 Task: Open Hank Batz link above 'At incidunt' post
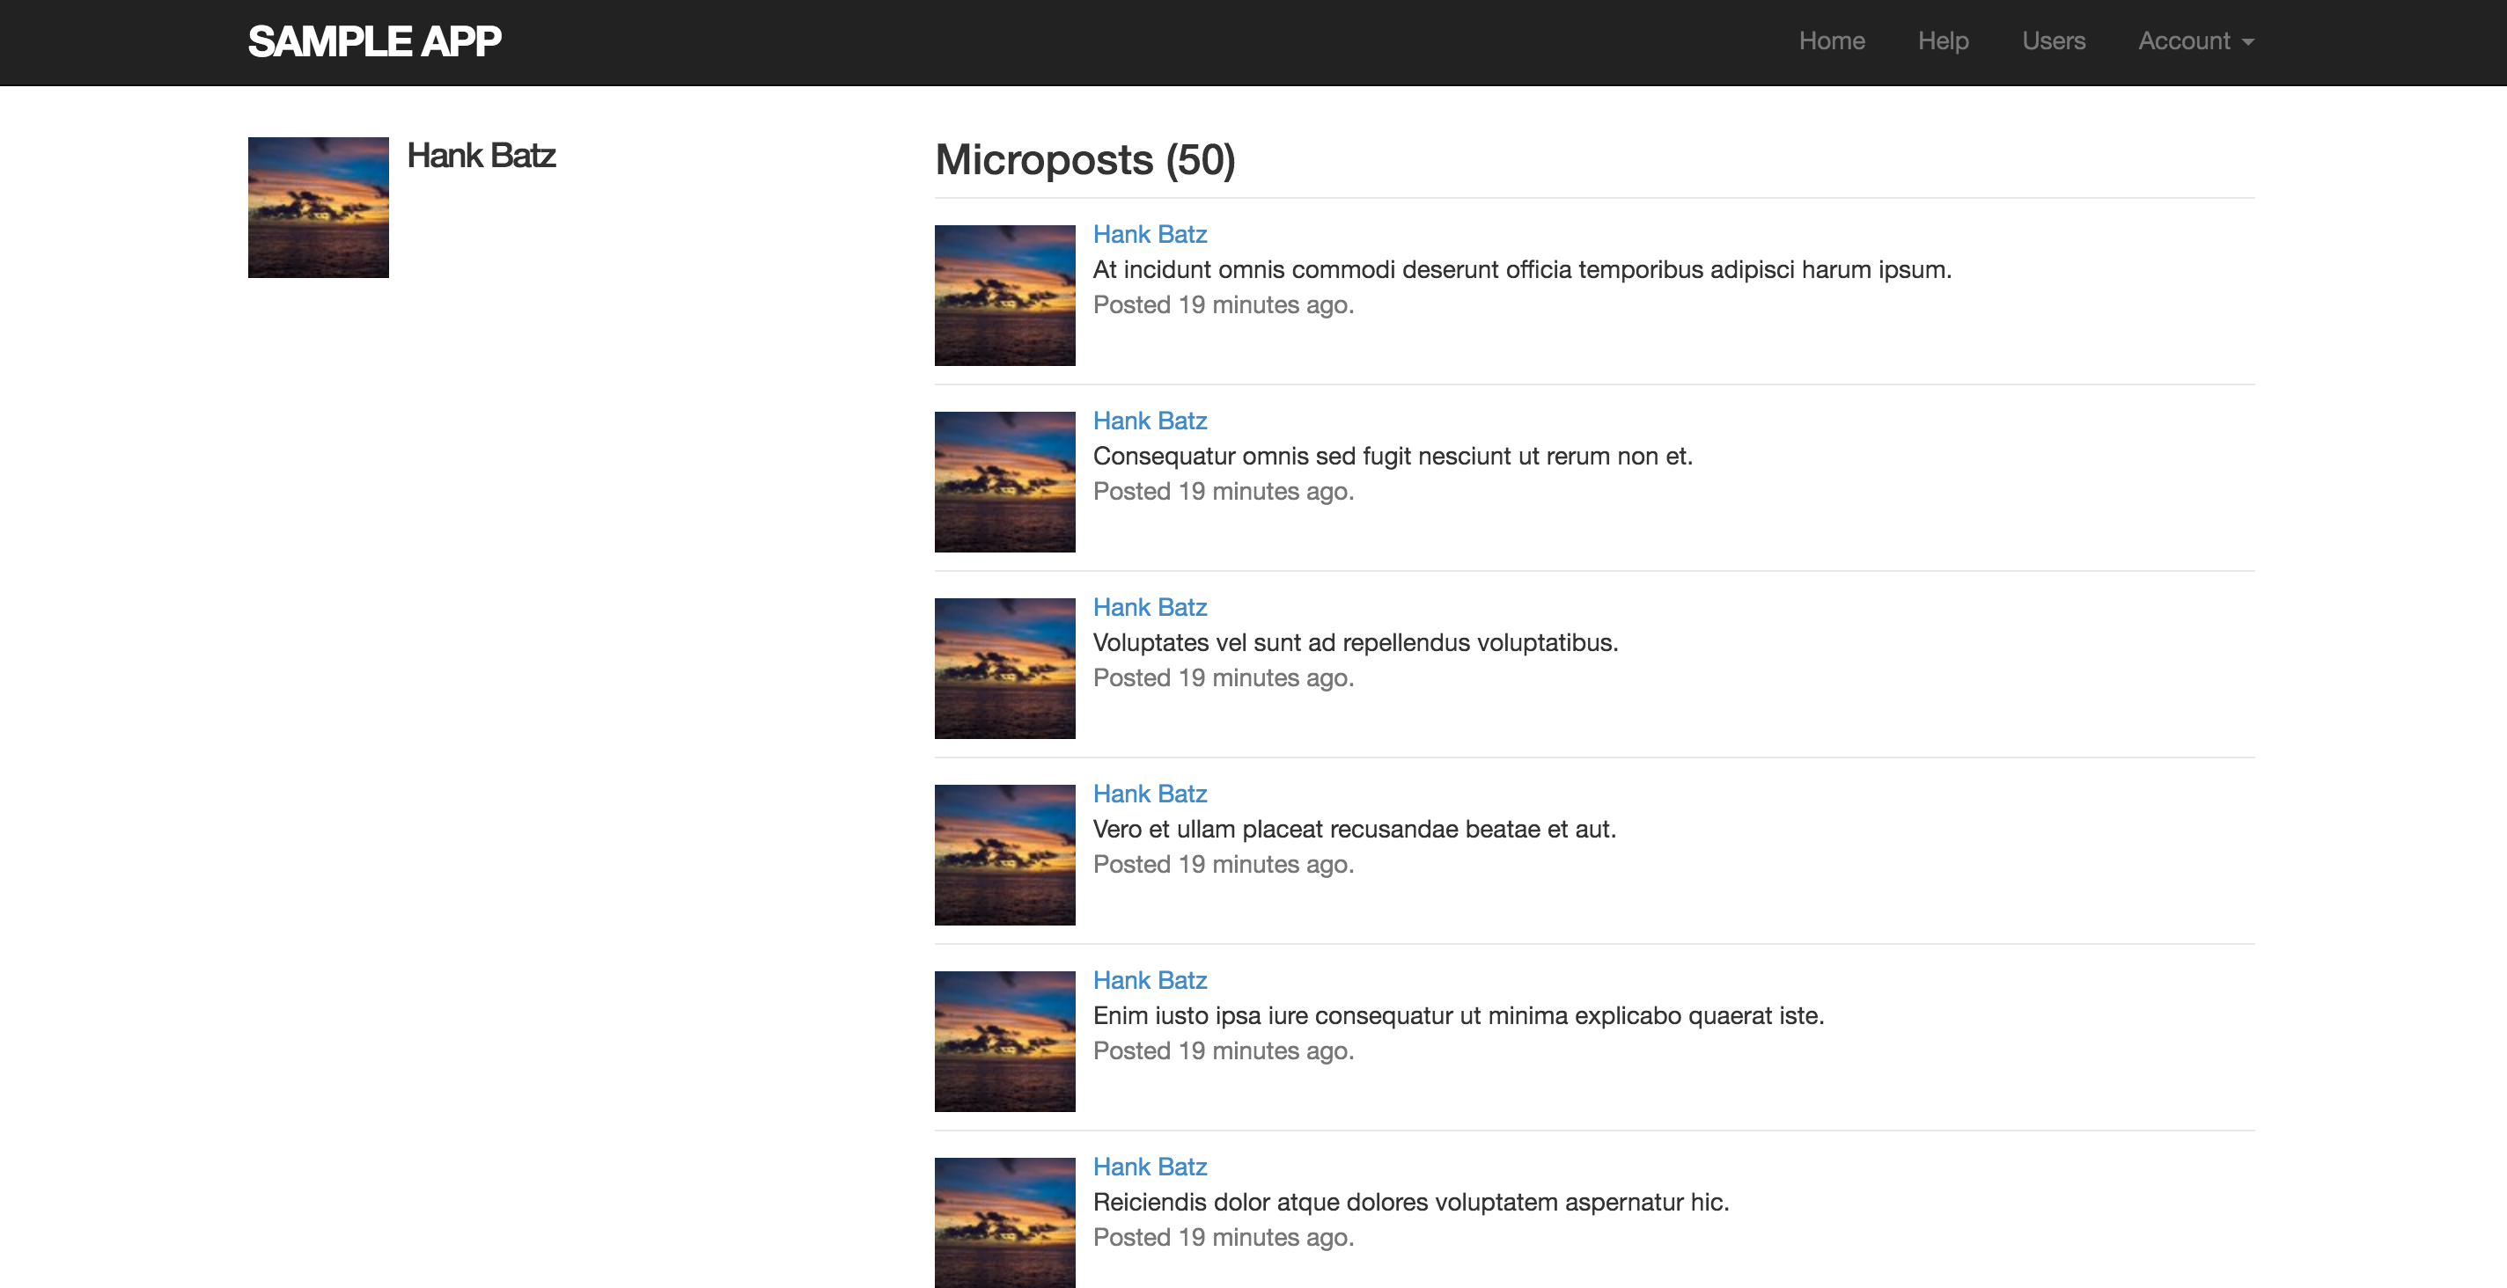pos(1150,234)
